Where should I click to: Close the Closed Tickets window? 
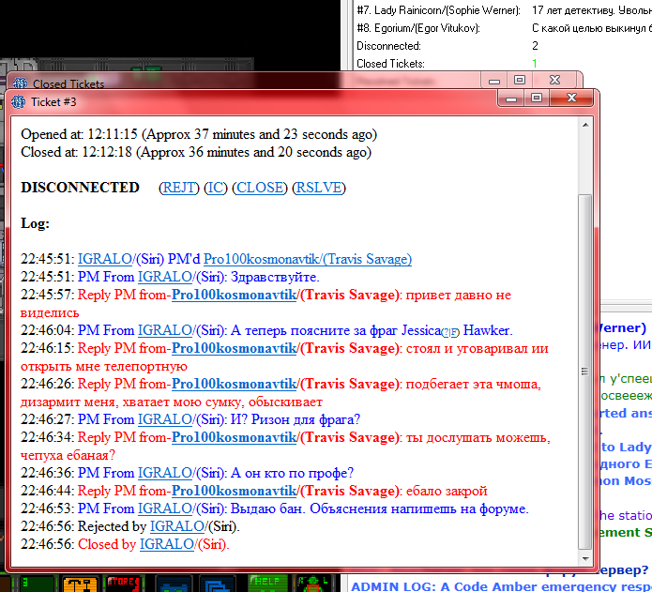click(x=554, y=80)
